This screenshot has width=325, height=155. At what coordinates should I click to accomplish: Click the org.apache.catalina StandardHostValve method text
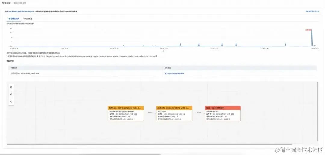point(102,56)
